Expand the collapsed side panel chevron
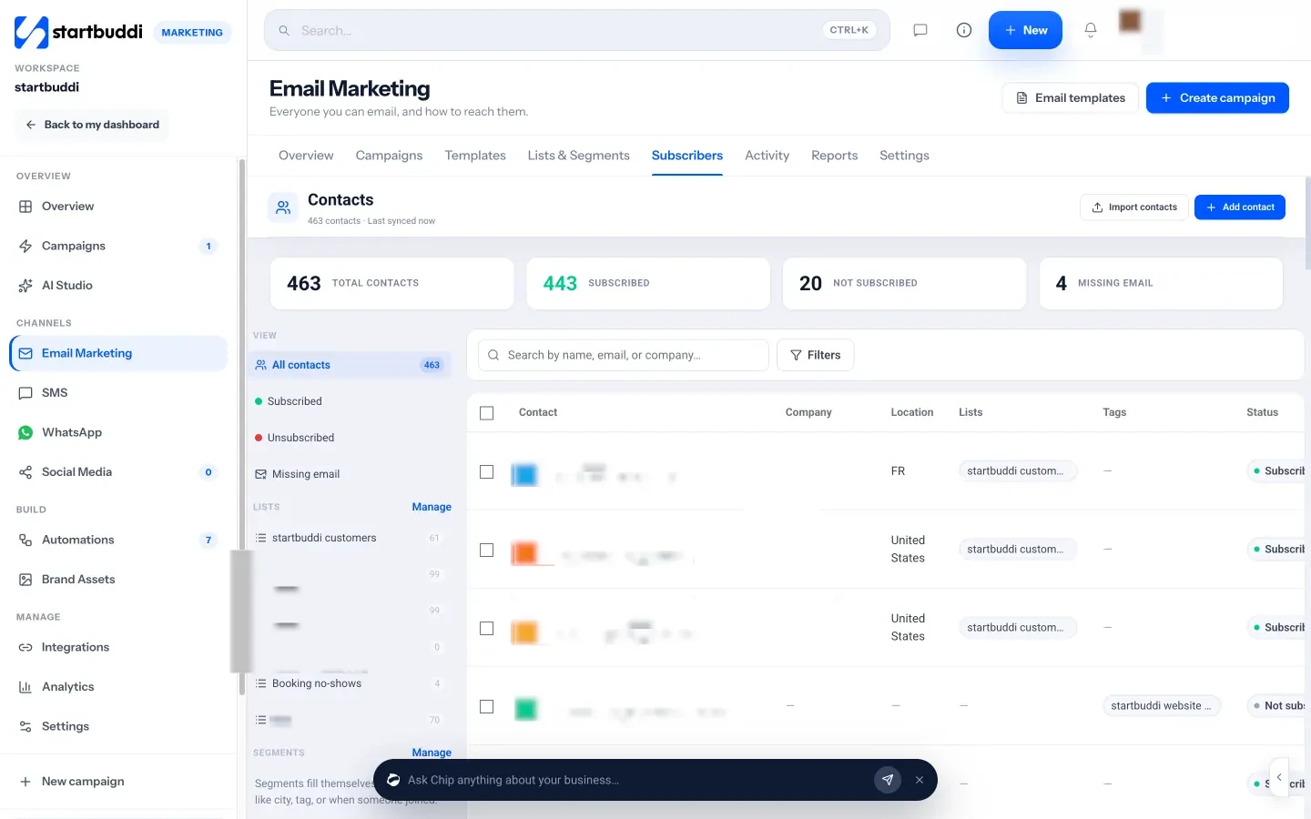The image size is (1311, 819). coord(1279,777)
